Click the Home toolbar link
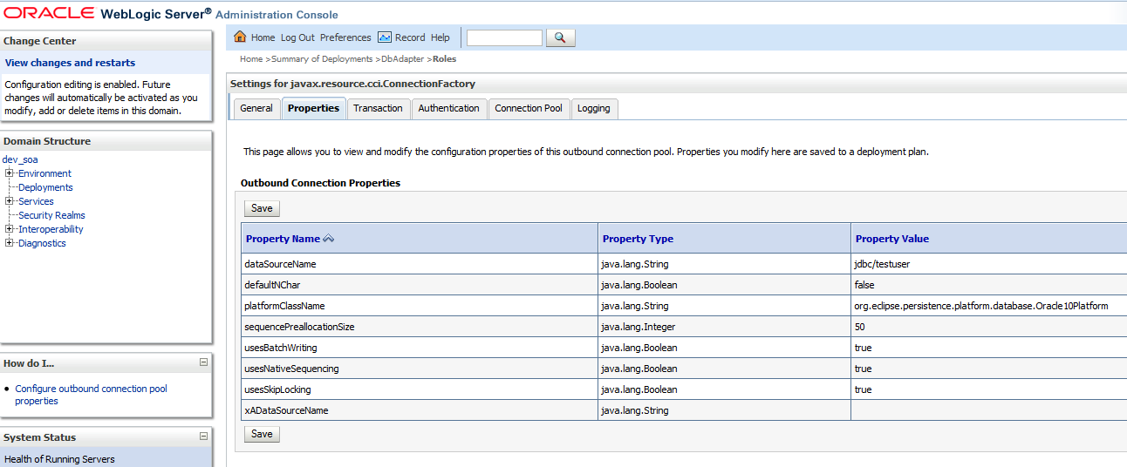Image resolution: width=1127 pixels, height=467 pixels. pyautogui.click(x=263, y=37)
